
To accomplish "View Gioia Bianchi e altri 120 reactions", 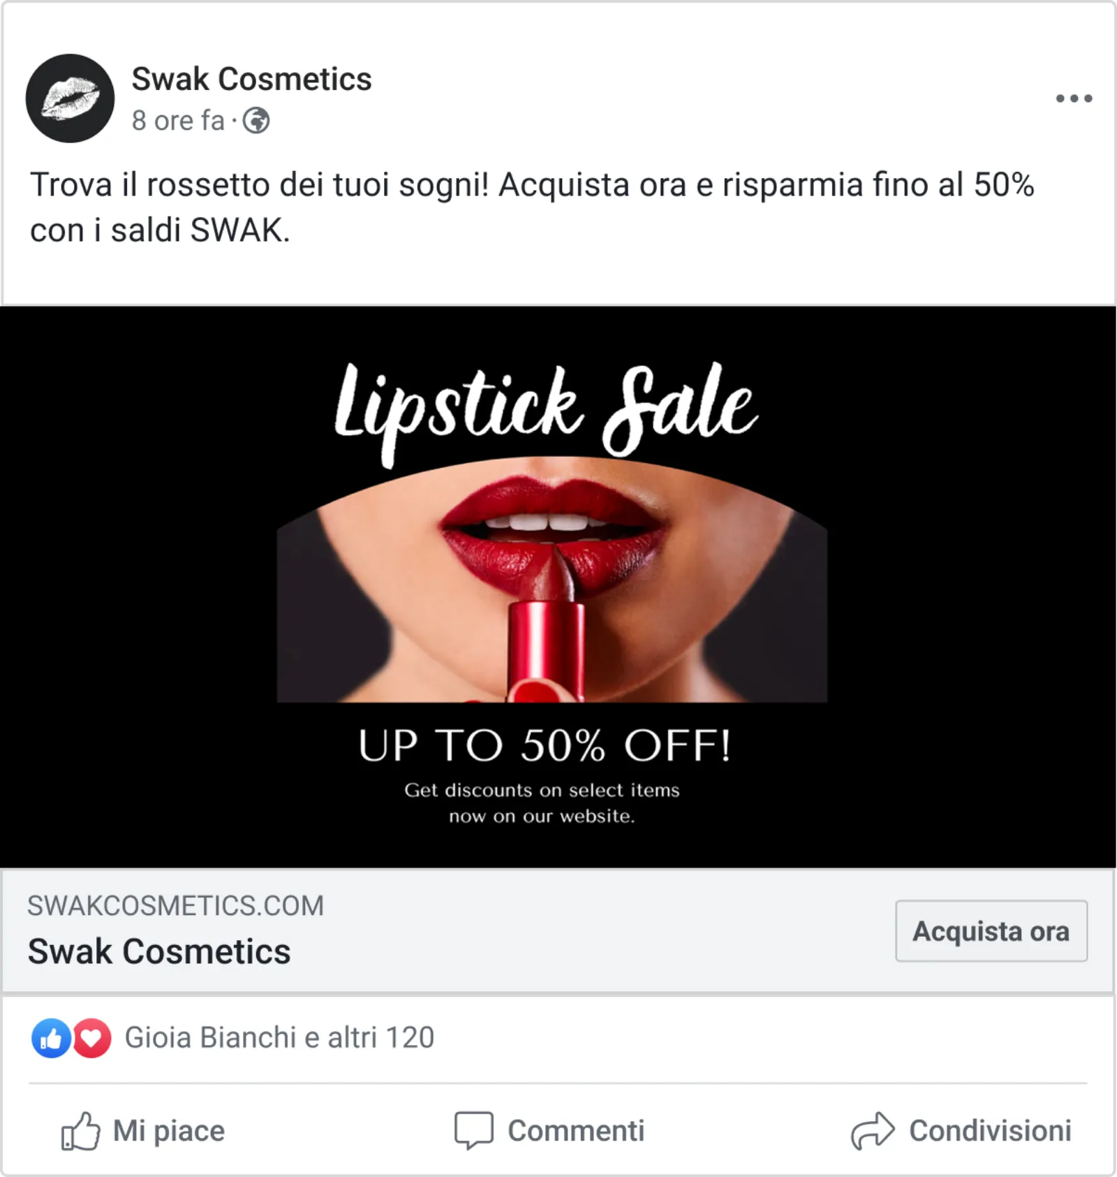I will click(x=279, y=1038).
